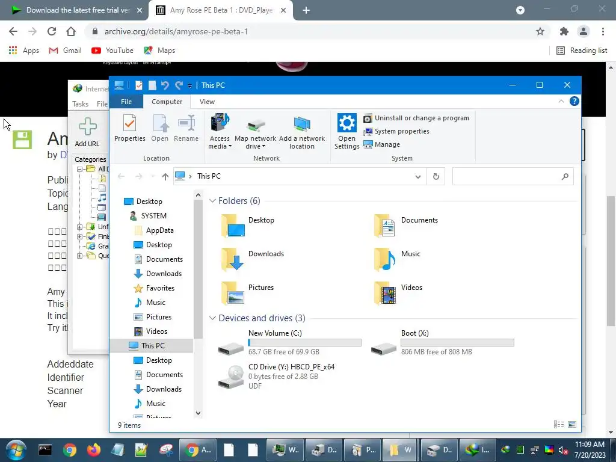Open Firefox from the taskbar
The height and width of the screenshot is (462, 616).
point(93,450)
